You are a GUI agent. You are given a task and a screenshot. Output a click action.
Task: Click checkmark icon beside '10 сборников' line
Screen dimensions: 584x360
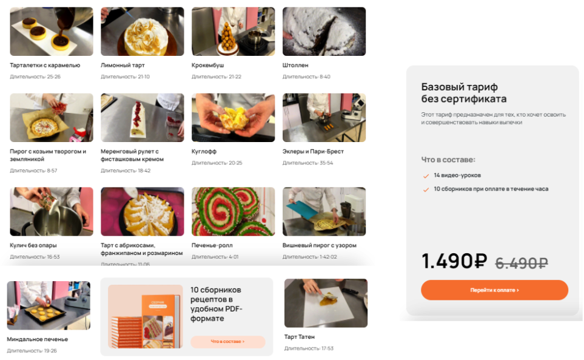(x=426, y=189)
